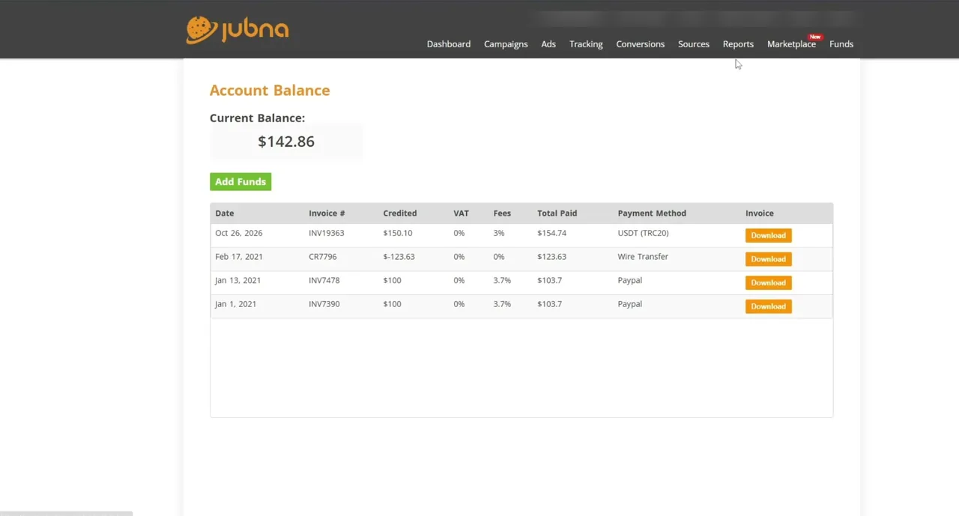Select the Feb 17, 2021 date cell
Viewport: 959px width, 516px height.
(x=239, y=257)
